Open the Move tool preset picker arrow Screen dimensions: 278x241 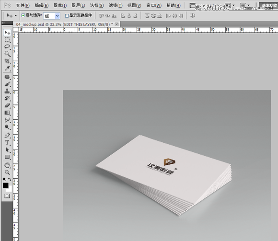[16, 16]
